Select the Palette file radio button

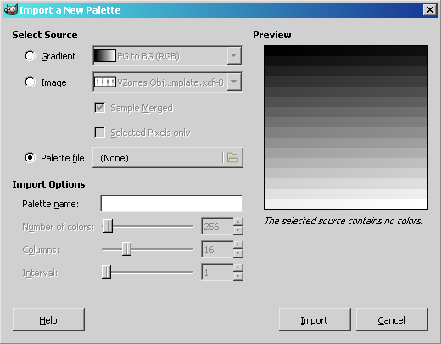tap(30, 158)
